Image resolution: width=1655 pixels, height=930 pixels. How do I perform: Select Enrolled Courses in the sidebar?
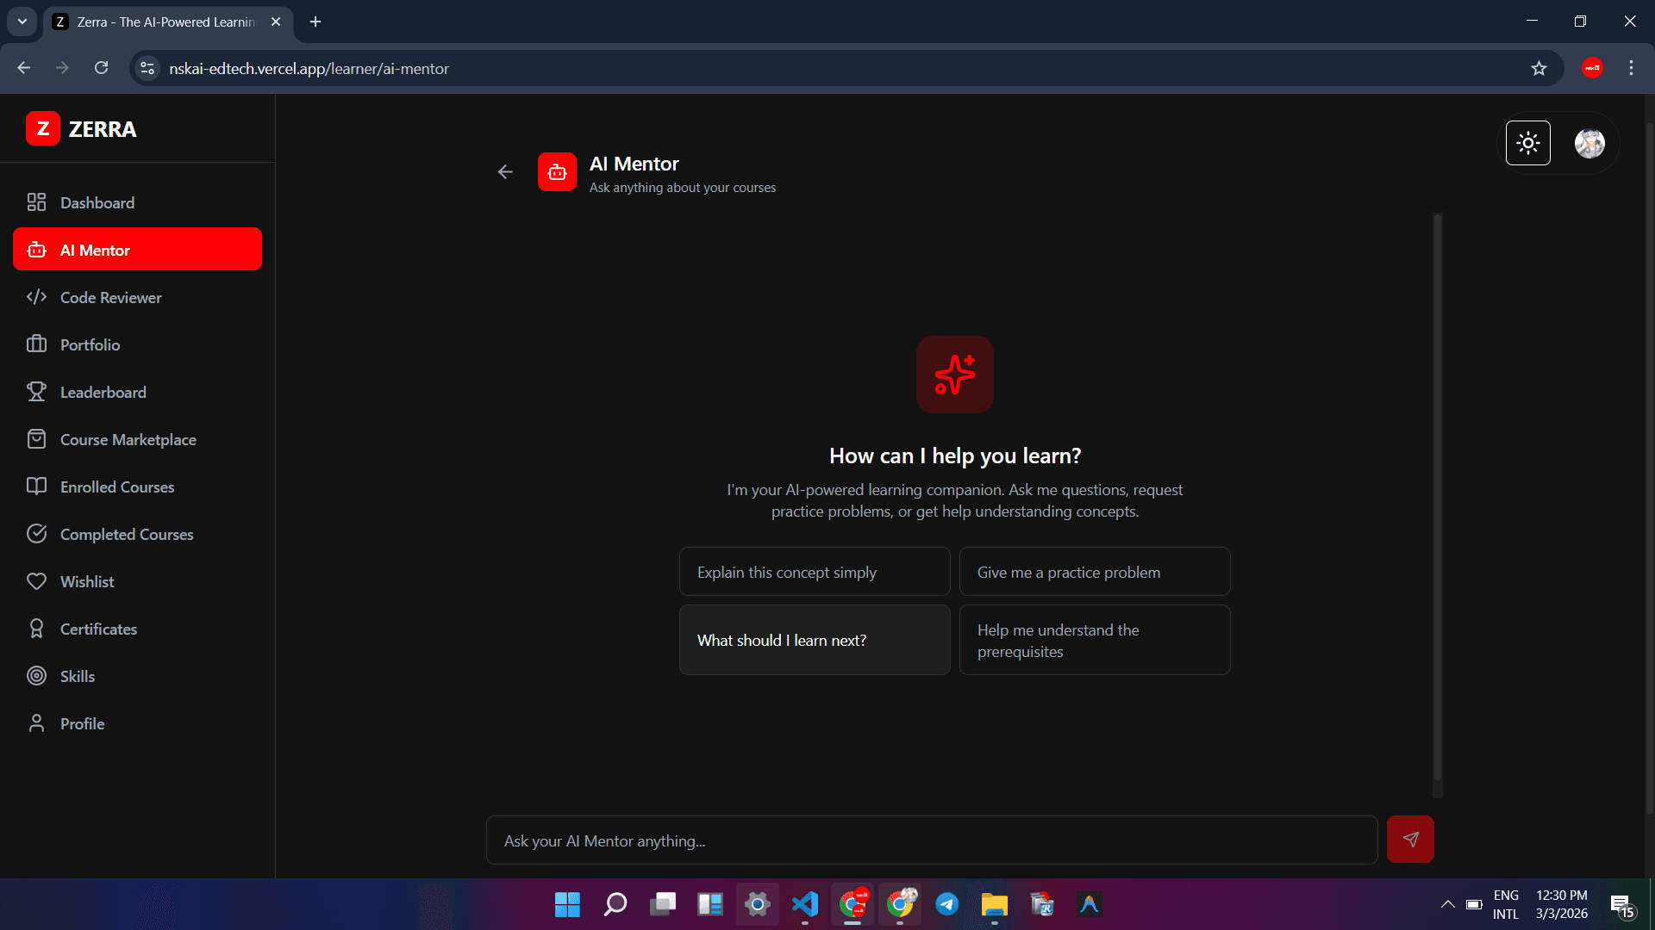pos(116,487)
